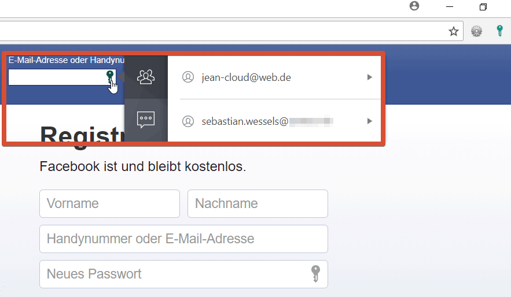The width and height of the screenshot is (511, 297).
Task: Focus the Vorname input field
Action: pyautogui.click(x=109, y=203)
